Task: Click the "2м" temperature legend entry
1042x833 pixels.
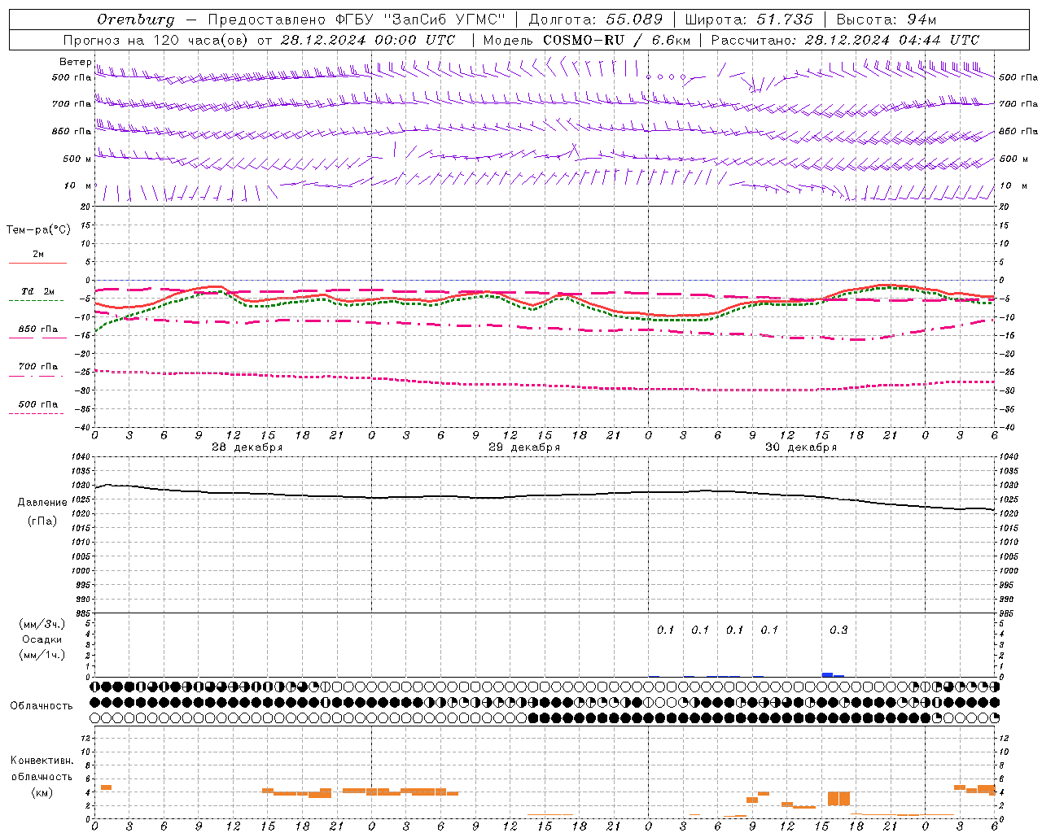Action: [38, 255]
